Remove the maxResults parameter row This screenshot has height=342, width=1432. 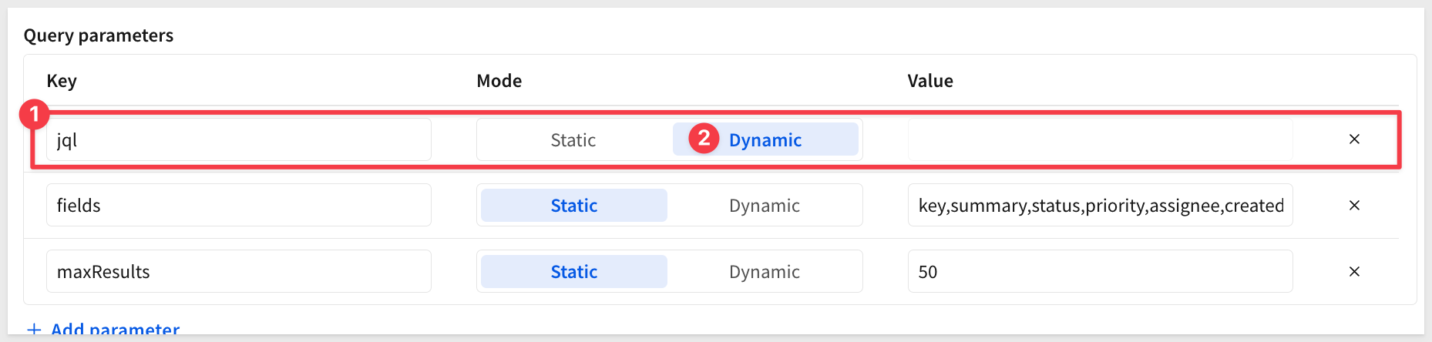[x=1354, y=272]
